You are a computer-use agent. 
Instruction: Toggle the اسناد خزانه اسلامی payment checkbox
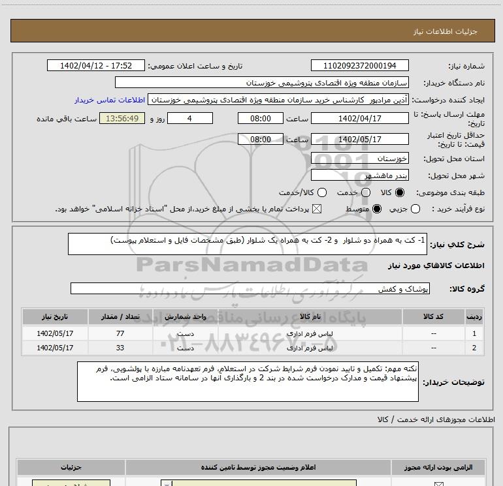tap(317, 209)
